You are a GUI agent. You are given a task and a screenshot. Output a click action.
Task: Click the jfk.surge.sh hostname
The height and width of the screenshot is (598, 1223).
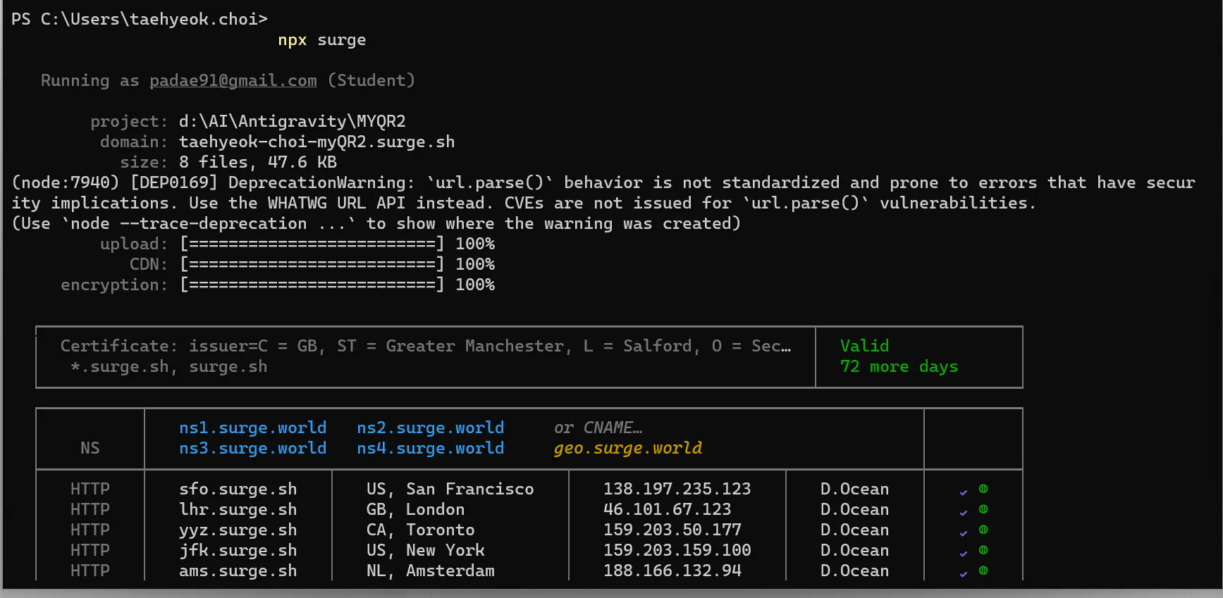coord(238,550)
